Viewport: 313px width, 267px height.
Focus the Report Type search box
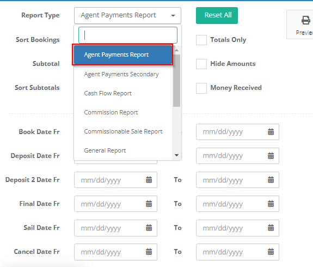pyautogui.click(x=128, y=35)
